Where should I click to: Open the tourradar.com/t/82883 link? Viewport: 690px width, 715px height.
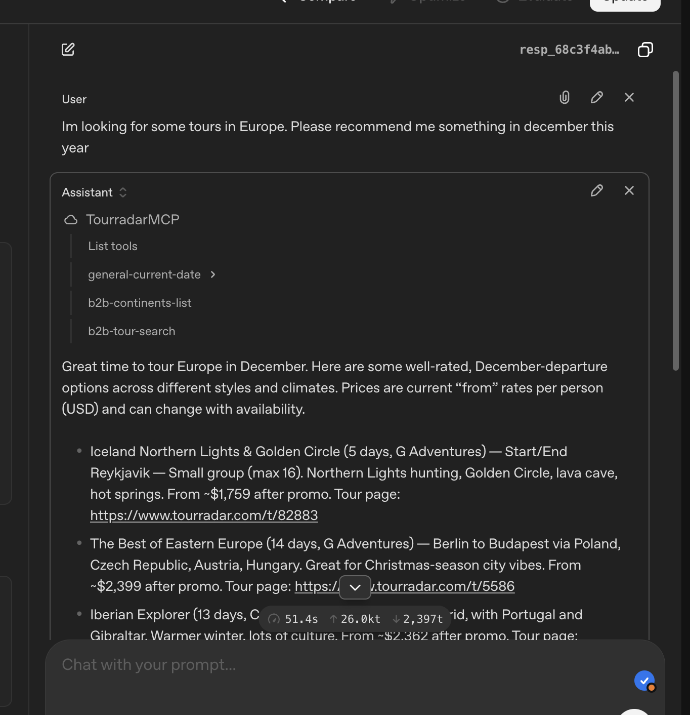coord(204,515)
